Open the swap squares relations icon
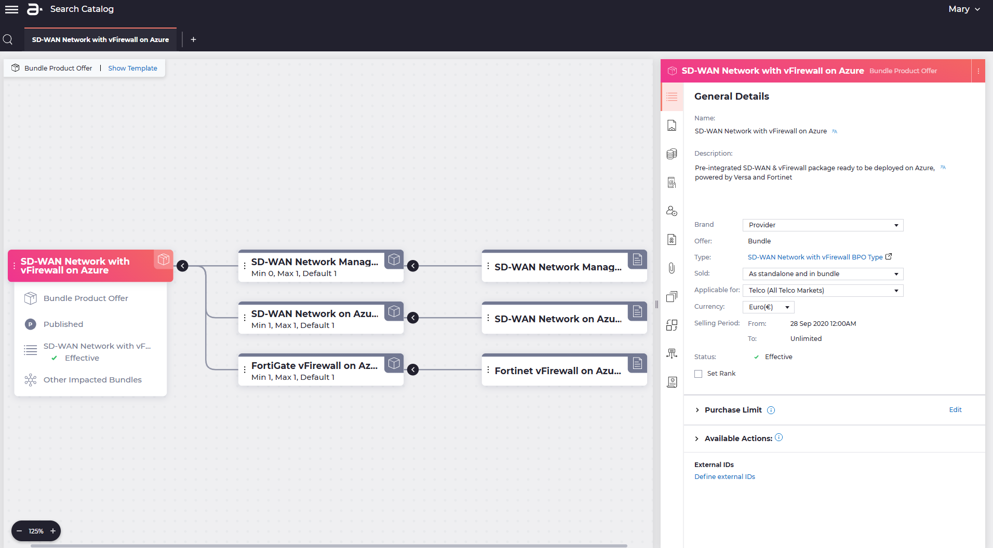993x548 pixels. click(672, 325)
